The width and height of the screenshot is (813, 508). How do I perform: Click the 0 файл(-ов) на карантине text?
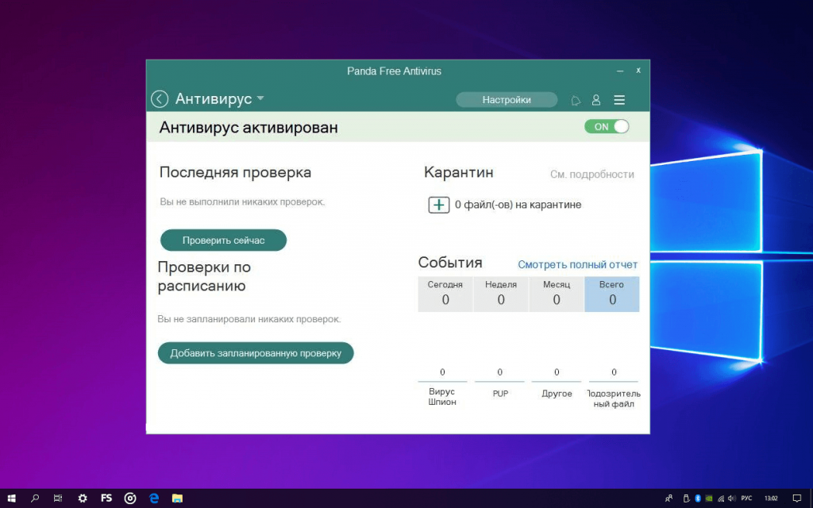click(x=518, y=205)
